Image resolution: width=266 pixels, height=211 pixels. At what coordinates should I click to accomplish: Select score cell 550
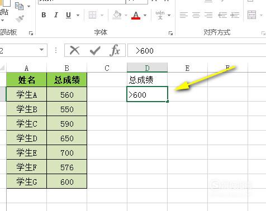66,109
